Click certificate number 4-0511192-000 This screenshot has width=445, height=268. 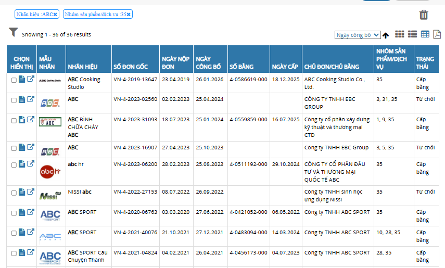(x=248, y=164)
